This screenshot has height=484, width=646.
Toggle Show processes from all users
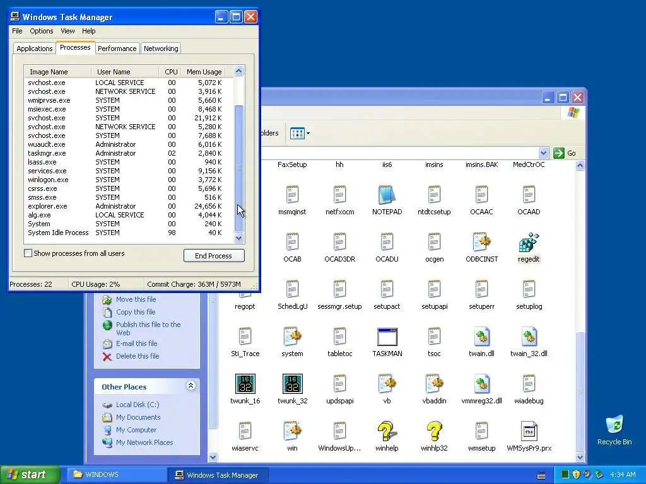(28, 253)
